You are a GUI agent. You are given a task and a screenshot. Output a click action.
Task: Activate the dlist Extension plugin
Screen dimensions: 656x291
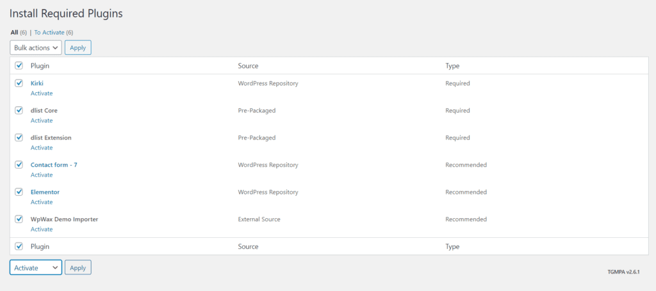pyautogui.click(x=42, y=147)
